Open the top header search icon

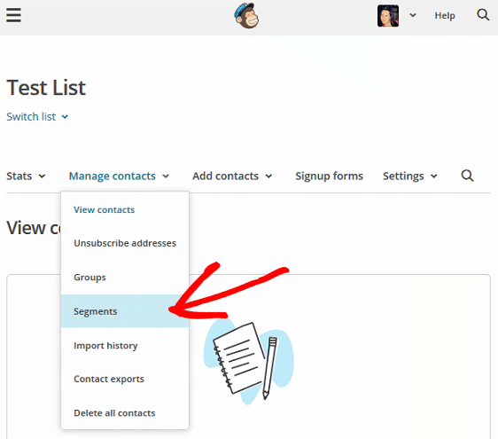[483, 14]
